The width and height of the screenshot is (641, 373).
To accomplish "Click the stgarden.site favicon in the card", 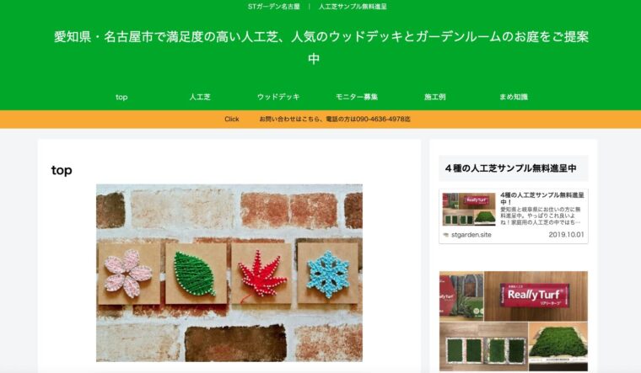I will (446, 235).
